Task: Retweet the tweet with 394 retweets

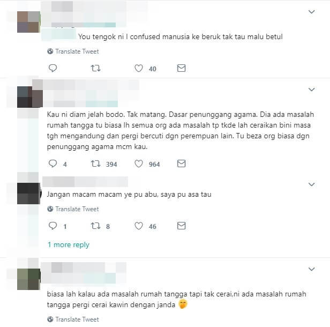Action: click(95, 163)
